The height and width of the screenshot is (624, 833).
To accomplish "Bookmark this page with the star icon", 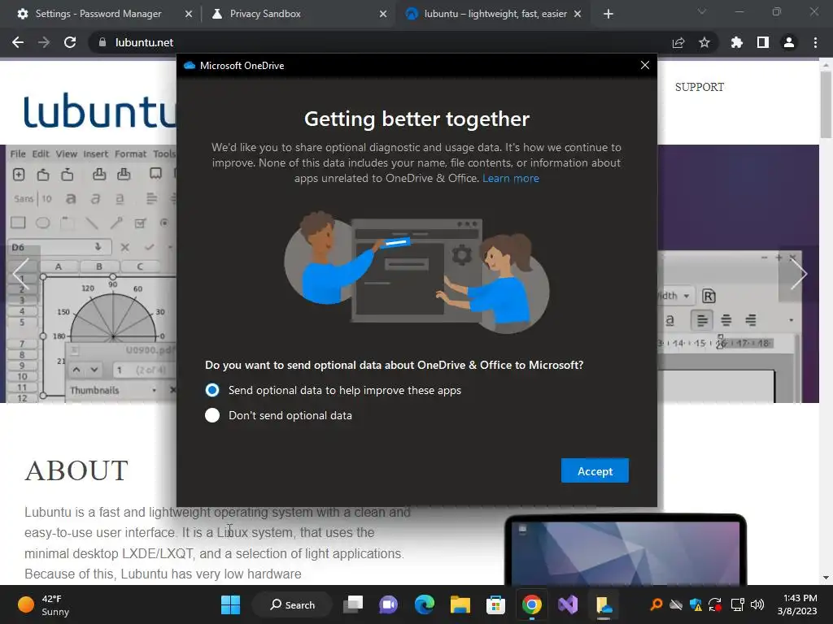I will coord(704,42).
